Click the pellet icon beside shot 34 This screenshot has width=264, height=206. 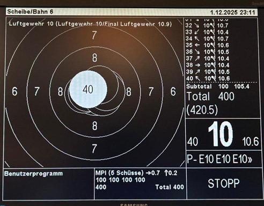pos(212,39)
